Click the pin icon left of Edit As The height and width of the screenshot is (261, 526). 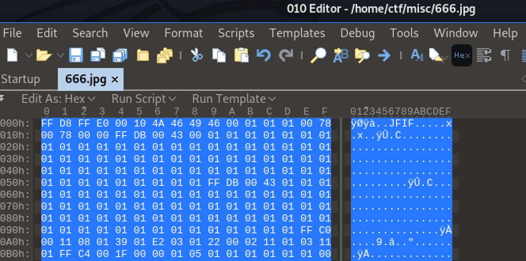[2, 98]
